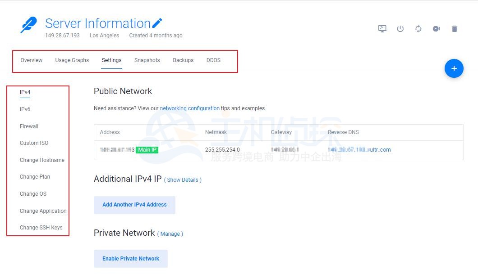Click the Reverse DNS hostname entry
This screenshot has width=478, height=274.
coord(359,150)
